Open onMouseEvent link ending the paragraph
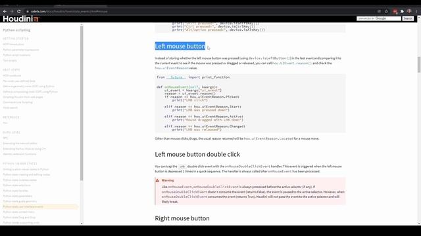This screenshot has width=421, height=236. click(x=280, y=171)
